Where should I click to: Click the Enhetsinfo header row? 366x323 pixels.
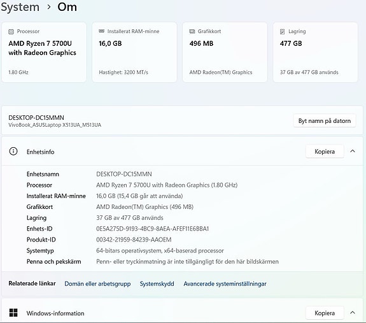183,152
